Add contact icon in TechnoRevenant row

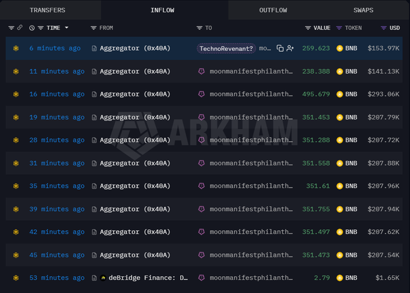click(290, 48)
